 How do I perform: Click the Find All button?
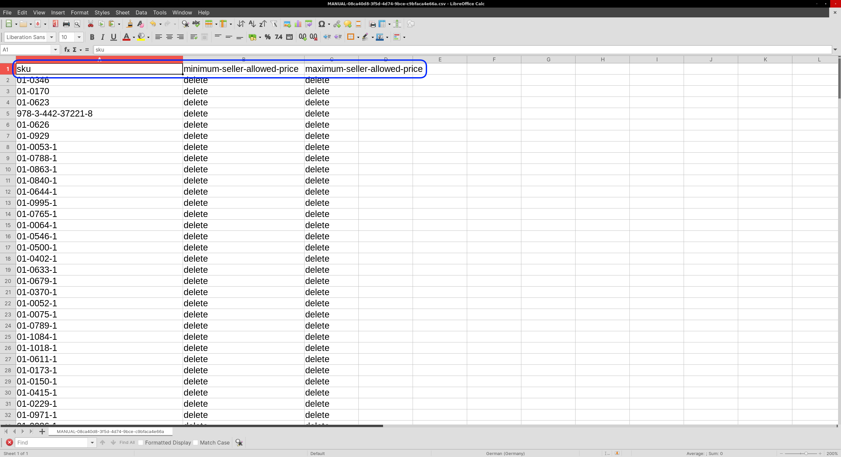[x=127, y=443]
